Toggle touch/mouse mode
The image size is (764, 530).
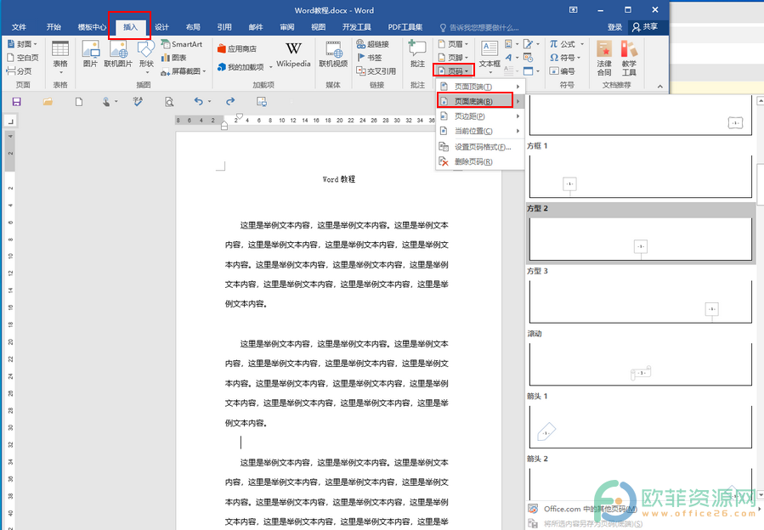[x=107, y=101]
